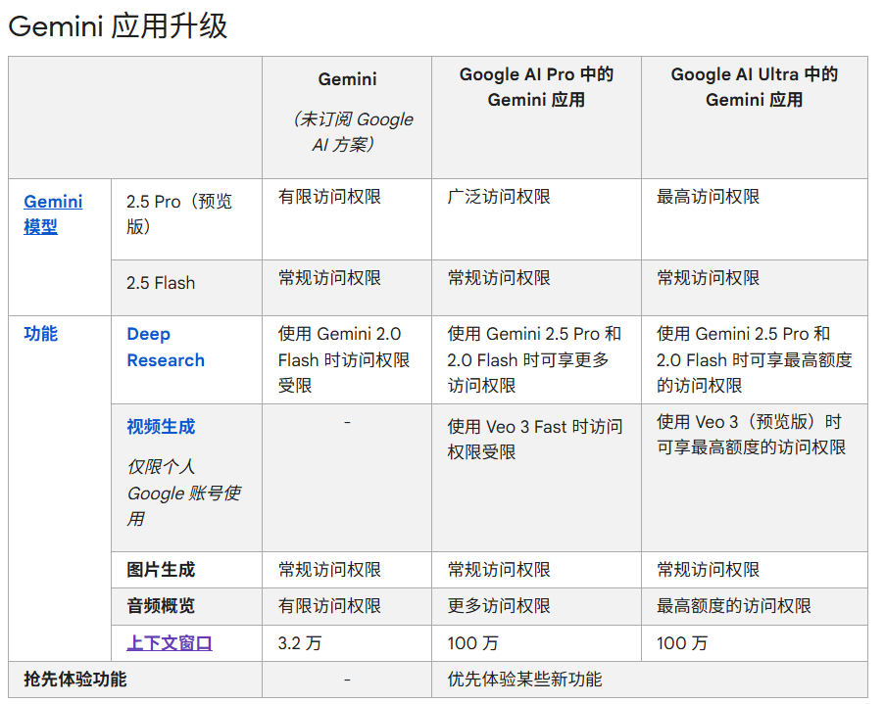Select "有限访问权限" in the 音频概览 row
The height and width of the screenshot is (704, 885).
pos(329,605)
